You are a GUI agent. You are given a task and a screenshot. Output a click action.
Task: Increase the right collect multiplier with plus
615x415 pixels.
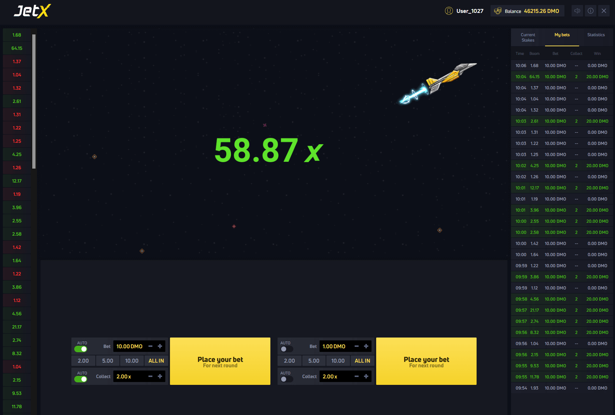point(366,376)
